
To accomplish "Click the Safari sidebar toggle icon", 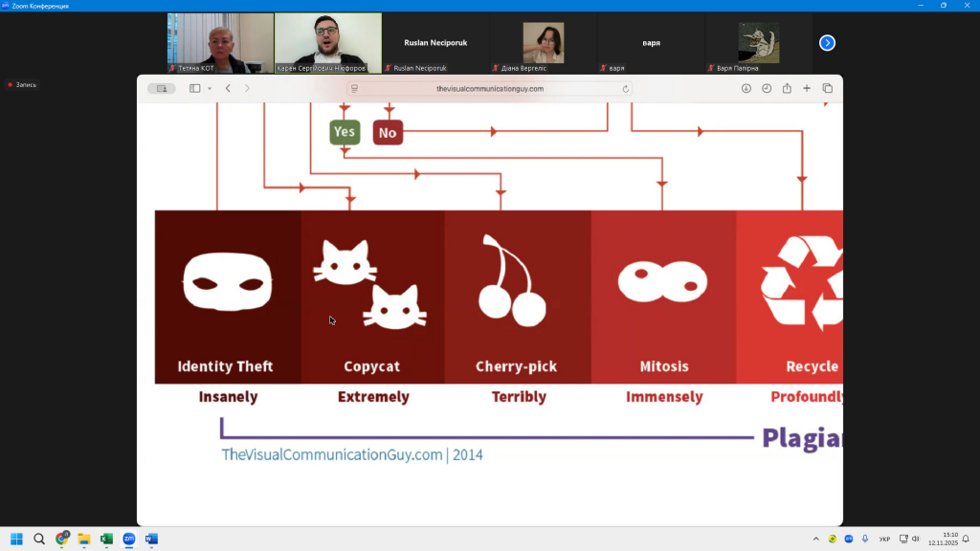I will [194, 88].
